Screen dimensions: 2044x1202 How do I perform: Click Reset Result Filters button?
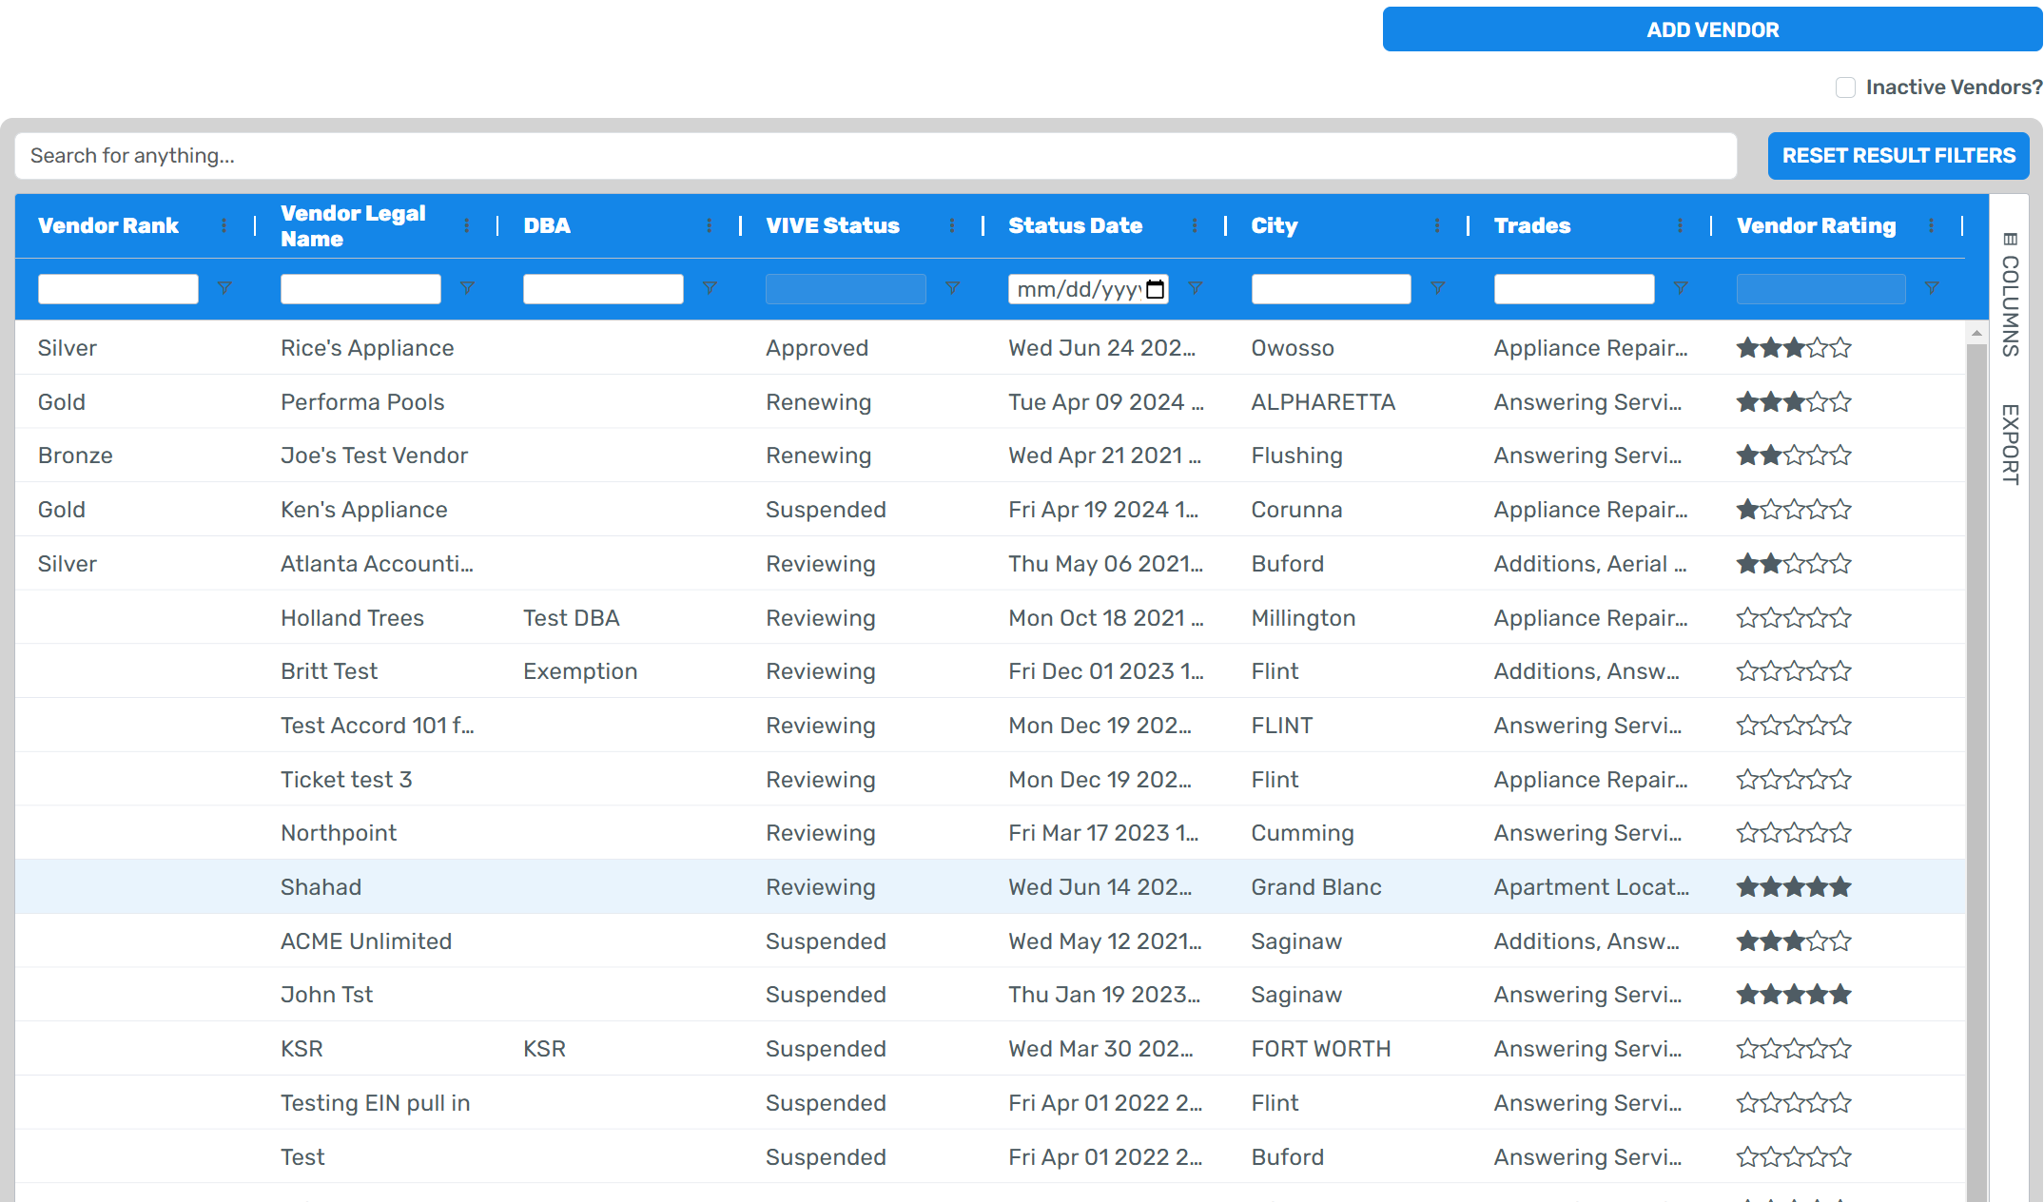(1898, 156)
